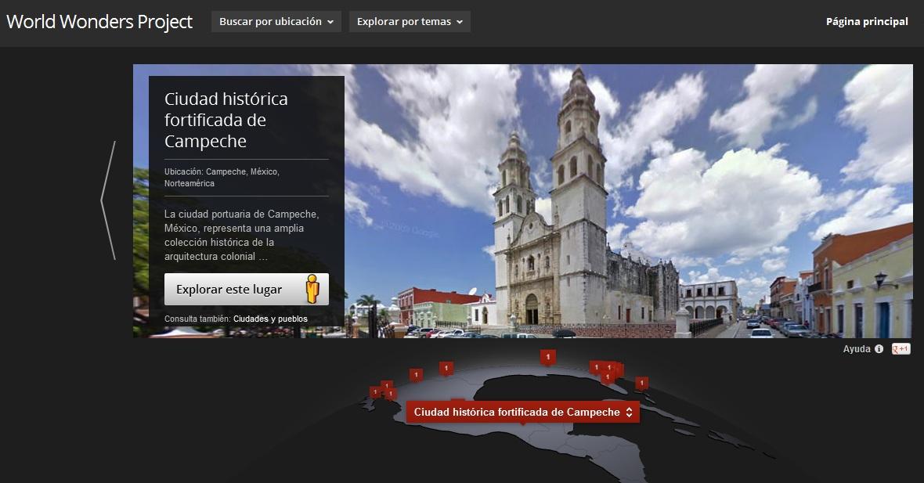The width and height of the screenshot is (924, 483).
Task: Click the Ubicación: Campeche, México, Norteamérica text
Action: coord(222,177)
